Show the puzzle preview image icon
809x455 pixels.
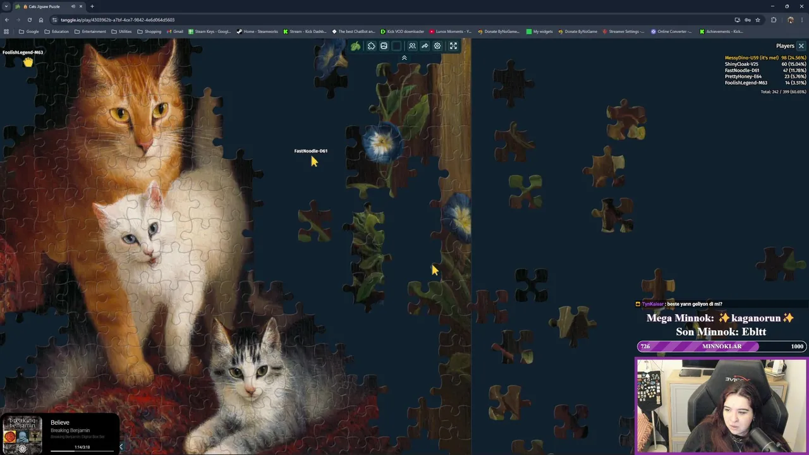[x=384, y=46]
